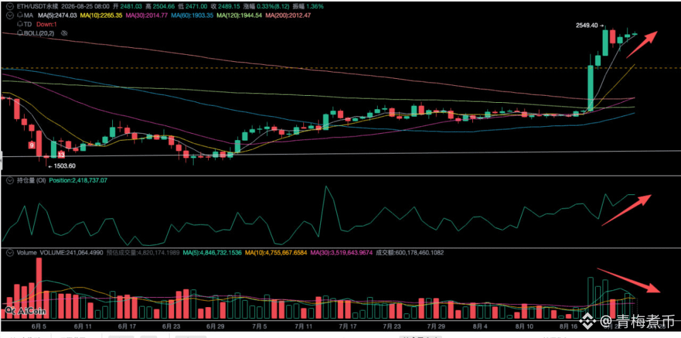Viewport: 681px width, 338px height.
Task: Click the green MA(120):1944.54 label
Action: point(239,15)
